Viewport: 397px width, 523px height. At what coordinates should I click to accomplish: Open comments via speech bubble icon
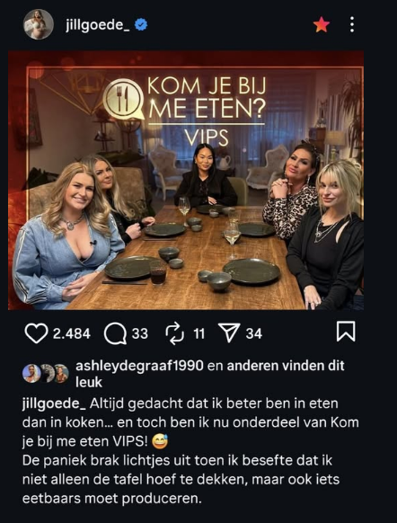coord(115,333)
